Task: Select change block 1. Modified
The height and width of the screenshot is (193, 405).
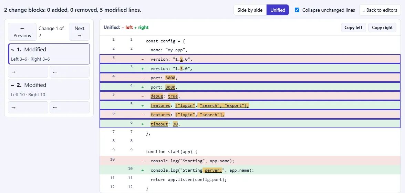Action: (49, 54)
